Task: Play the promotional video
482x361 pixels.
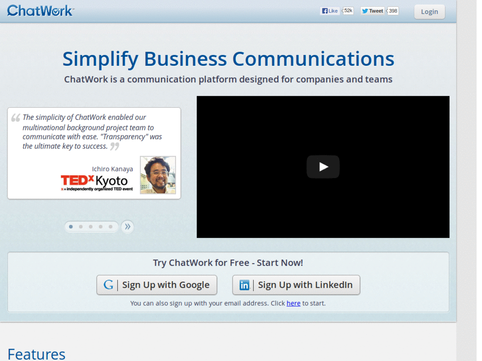Action: click(x=323, y=167)
